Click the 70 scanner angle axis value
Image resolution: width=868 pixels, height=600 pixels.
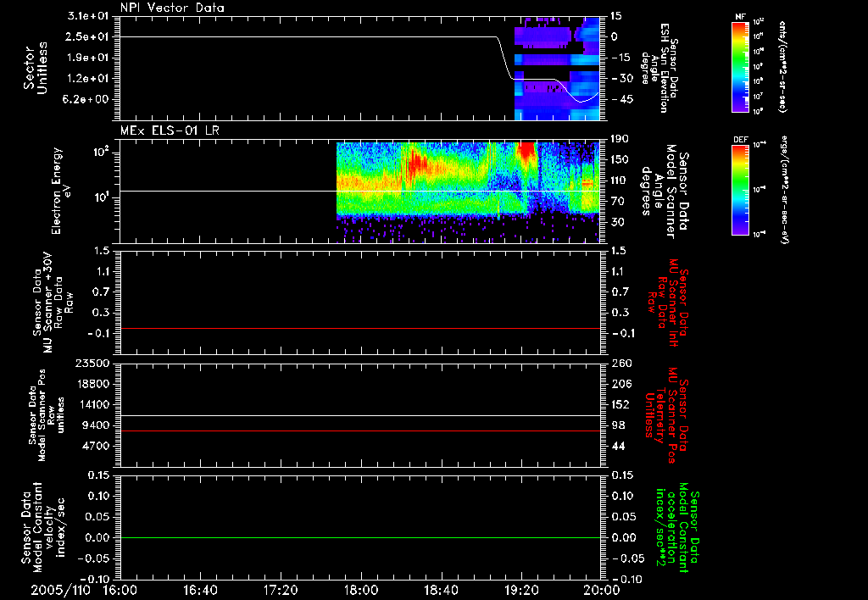click(x=618, y=201)
